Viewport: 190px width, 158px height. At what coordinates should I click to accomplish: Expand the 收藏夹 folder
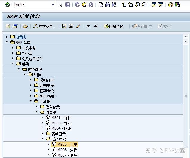(x=7, y=37)
